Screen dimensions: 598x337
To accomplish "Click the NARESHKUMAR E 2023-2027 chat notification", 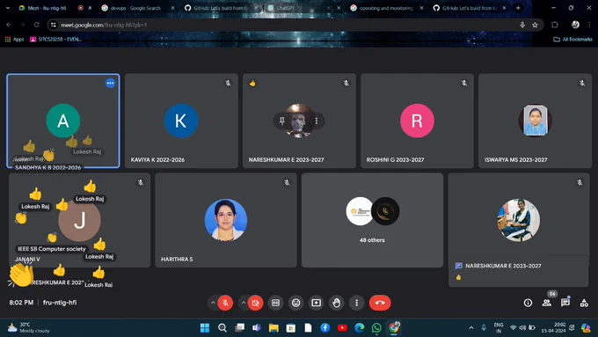I will (518, 271).
